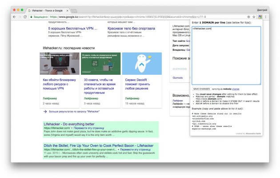
Task: Click the Gizmodo related search link
Action: click(x=178, y=78)
